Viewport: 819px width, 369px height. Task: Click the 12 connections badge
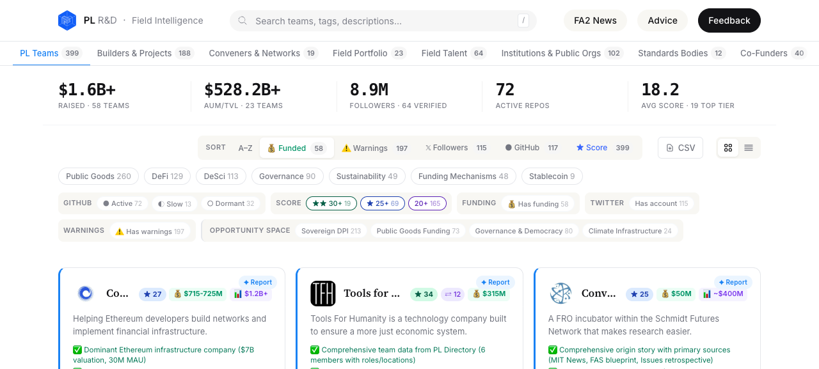click(x=452, y=294)
